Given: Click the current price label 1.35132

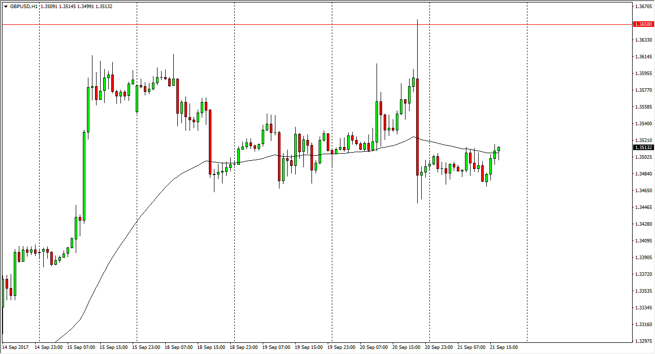Looking at the screenshot, I should [x=643, y=148].
